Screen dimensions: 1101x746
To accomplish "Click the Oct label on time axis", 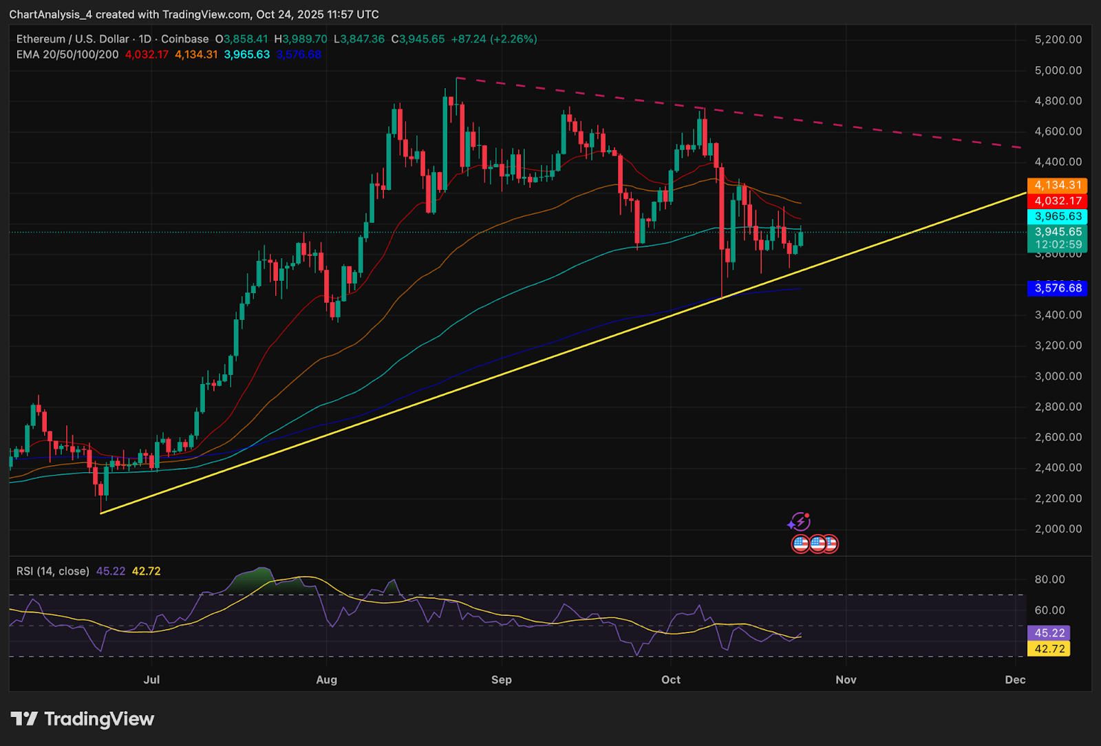I will click(670, 680).
